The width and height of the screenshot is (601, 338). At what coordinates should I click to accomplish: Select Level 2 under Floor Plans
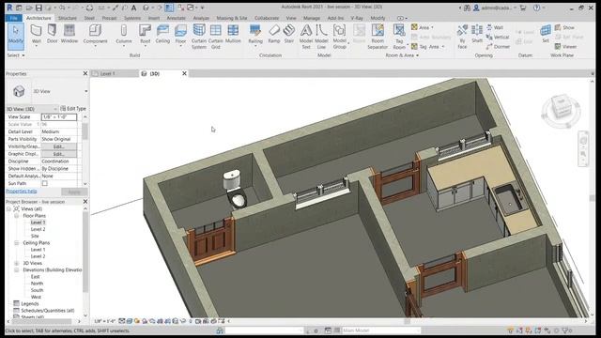tap(38, 229)
